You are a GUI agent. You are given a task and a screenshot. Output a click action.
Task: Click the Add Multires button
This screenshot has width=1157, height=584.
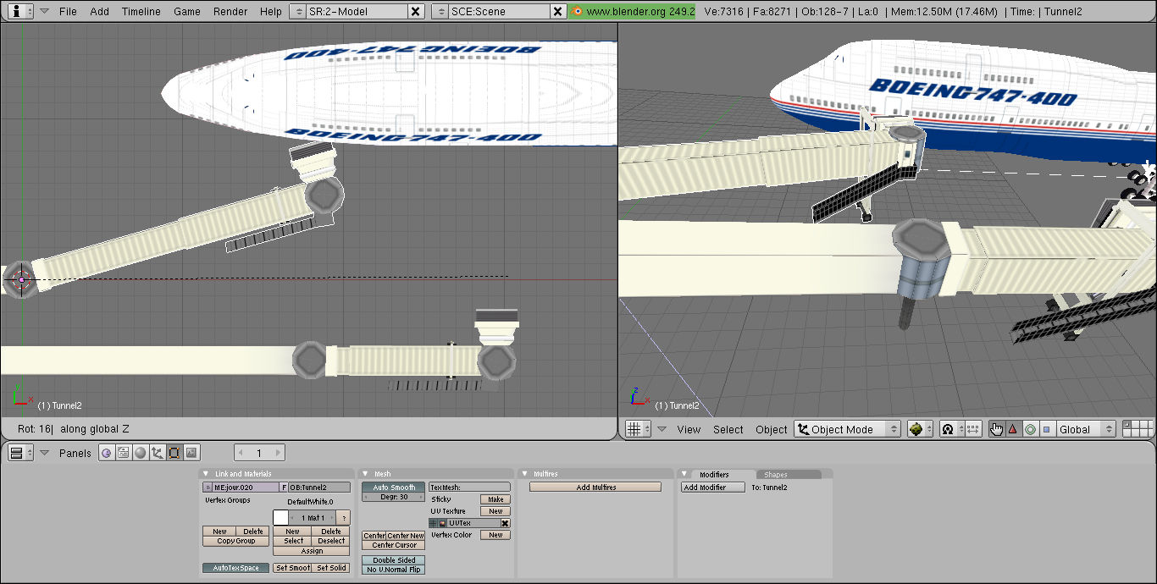(595, 488)
